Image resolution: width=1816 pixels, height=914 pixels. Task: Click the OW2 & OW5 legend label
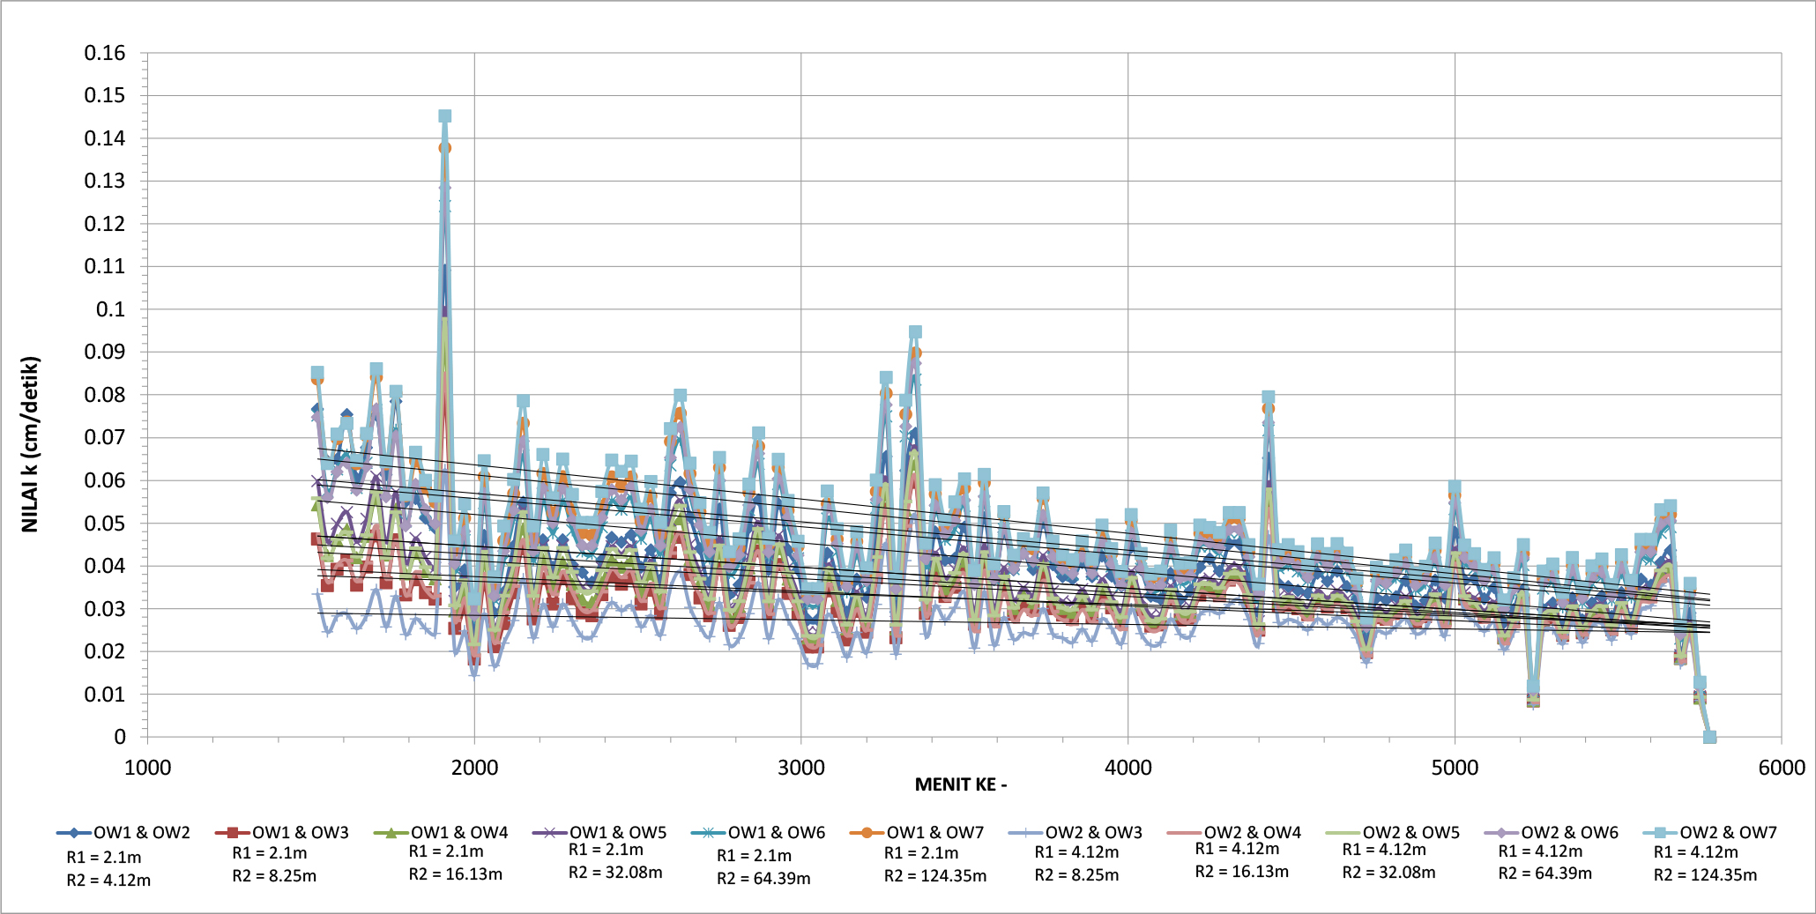(1410, 832)
